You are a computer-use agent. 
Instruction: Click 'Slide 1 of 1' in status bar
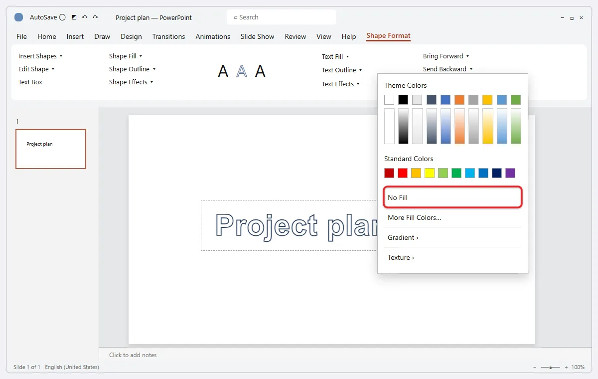(x=27, y=367)
